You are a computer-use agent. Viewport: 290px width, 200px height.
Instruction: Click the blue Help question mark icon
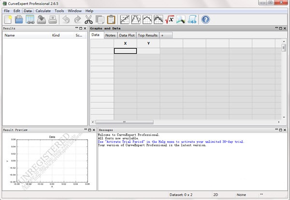[206, 20]
